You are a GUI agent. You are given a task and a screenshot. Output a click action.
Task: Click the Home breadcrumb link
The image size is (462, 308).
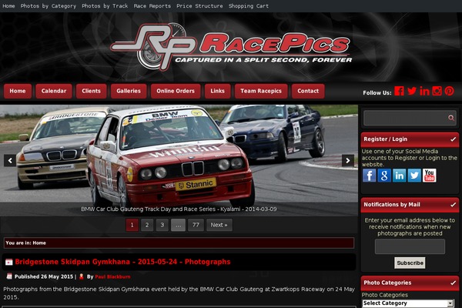pyautogui.click(x=39, y=243)
